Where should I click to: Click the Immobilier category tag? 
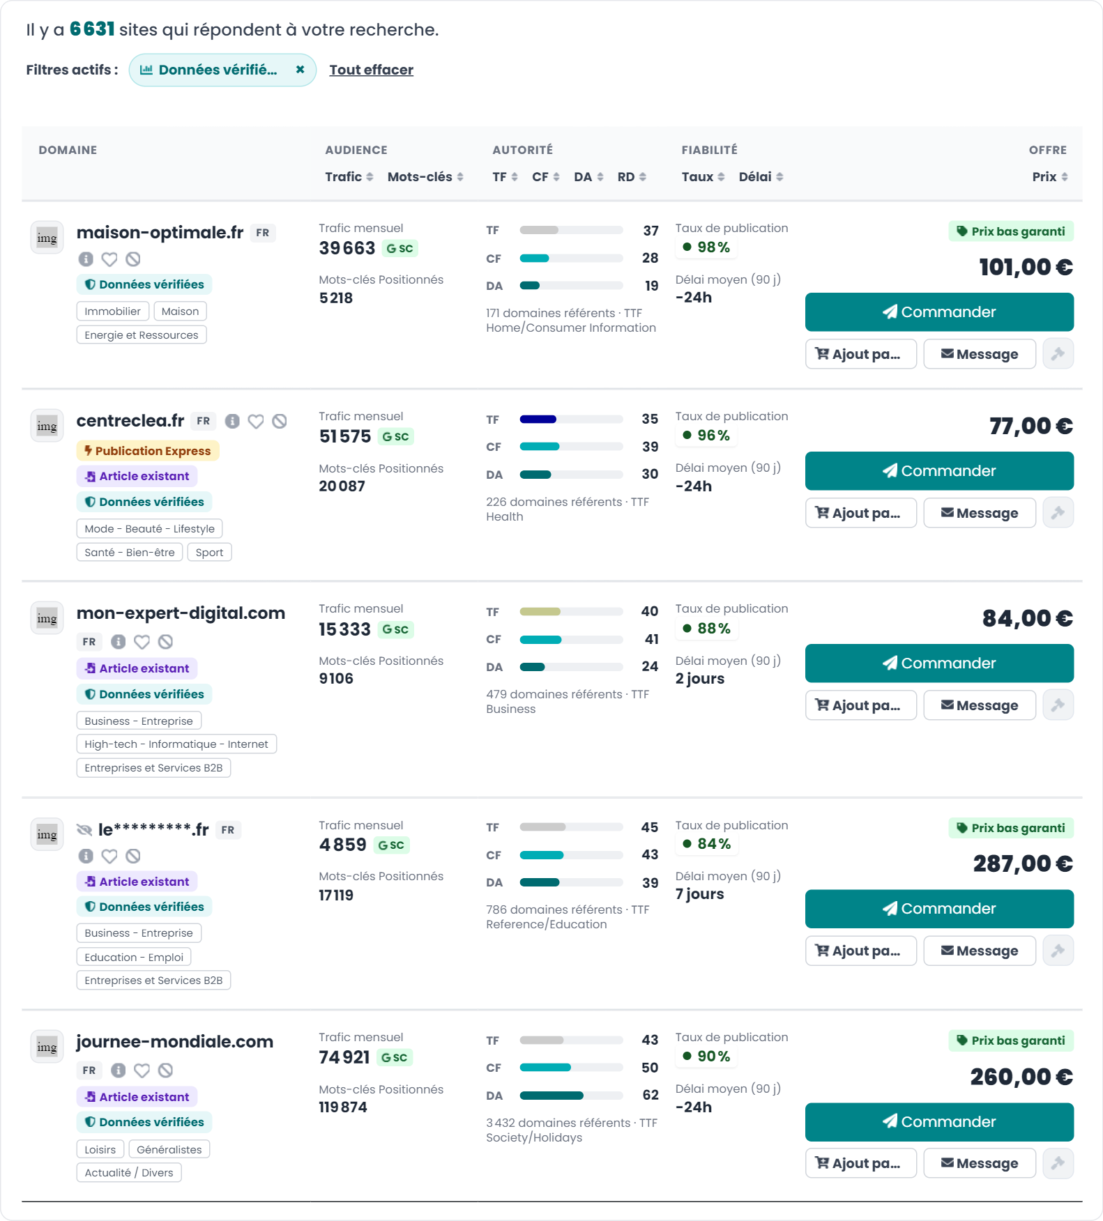click(112, 312)
